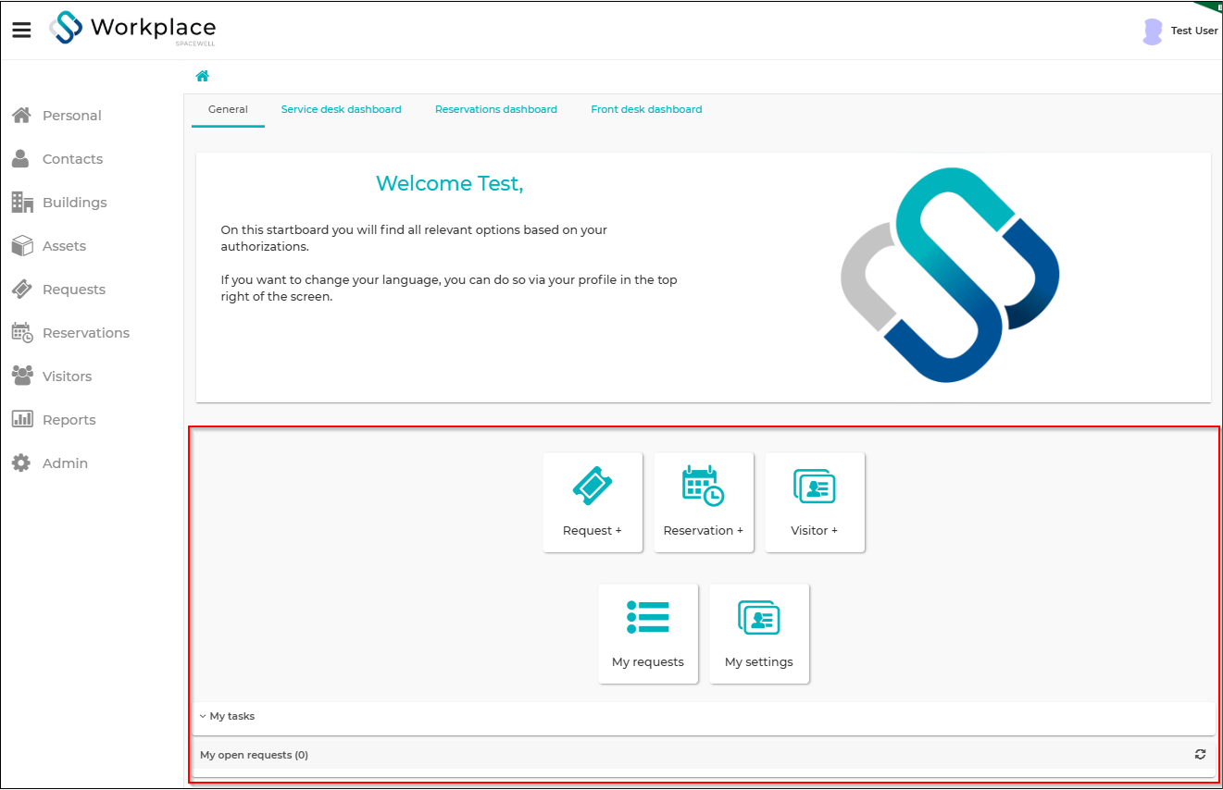This screenshot has width=1223, height=790.
Task: Switch to Reservations dashboard tab
Action: [496, 109]
